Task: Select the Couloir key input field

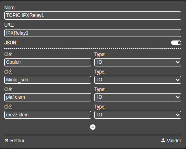Action: [x=48, y=62]
